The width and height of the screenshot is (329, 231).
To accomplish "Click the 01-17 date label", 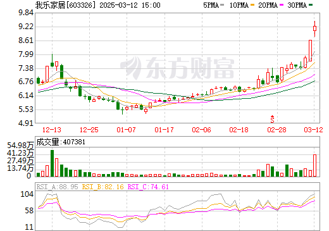I will 164,130.
